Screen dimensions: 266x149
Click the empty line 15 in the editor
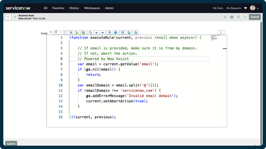139,112
